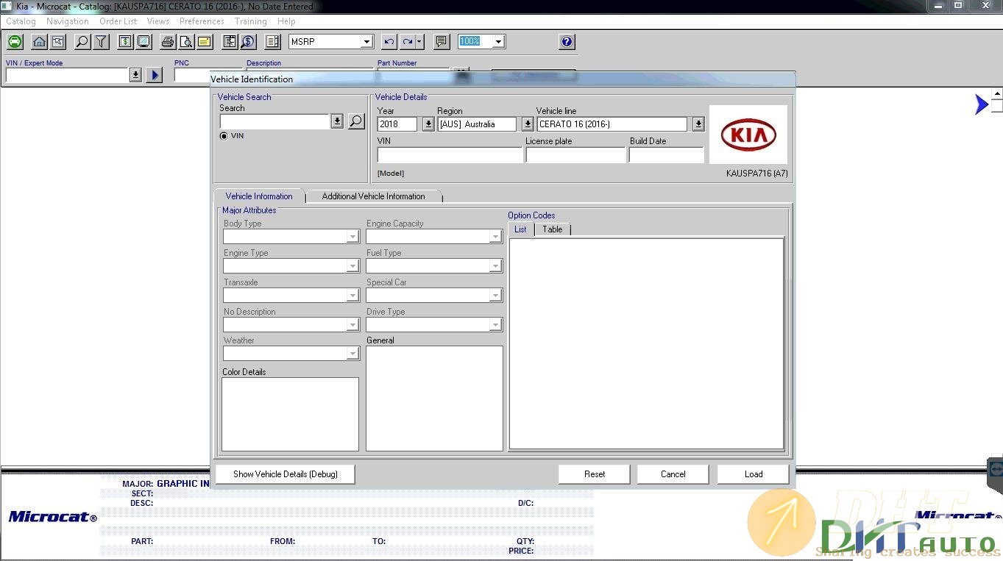This screenshot has height=561, width=1003.
Task: Click the Kia logo image
Action: 748,135
